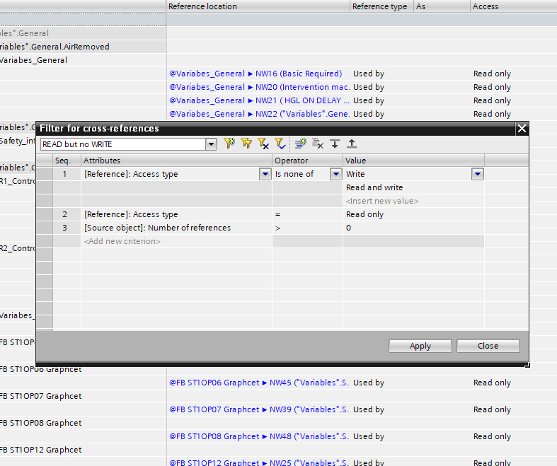This screenshot has width=557, height=466.
Task: Click the delete criterion row icon
Action: (318, 144)
